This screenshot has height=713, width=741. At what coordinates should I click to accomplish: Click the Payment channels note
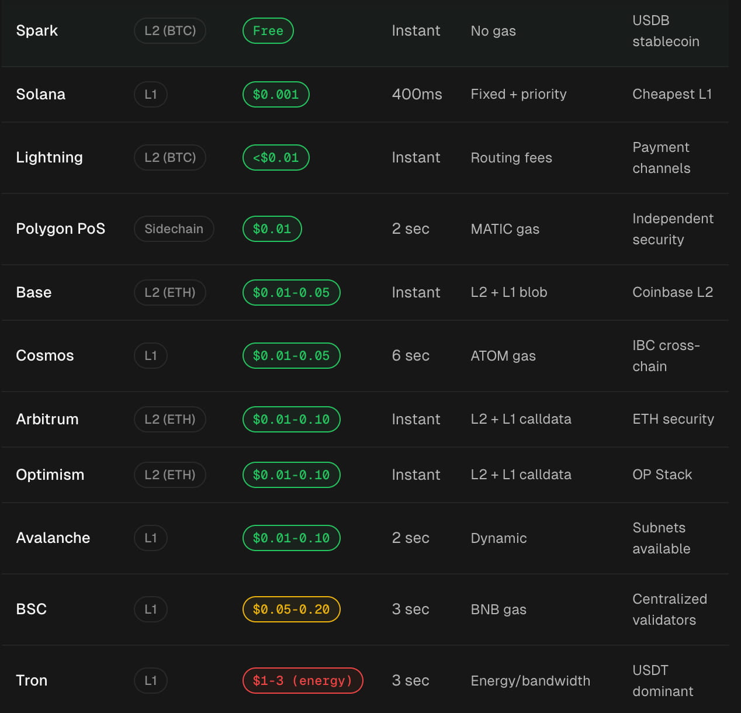pos(662,158)
